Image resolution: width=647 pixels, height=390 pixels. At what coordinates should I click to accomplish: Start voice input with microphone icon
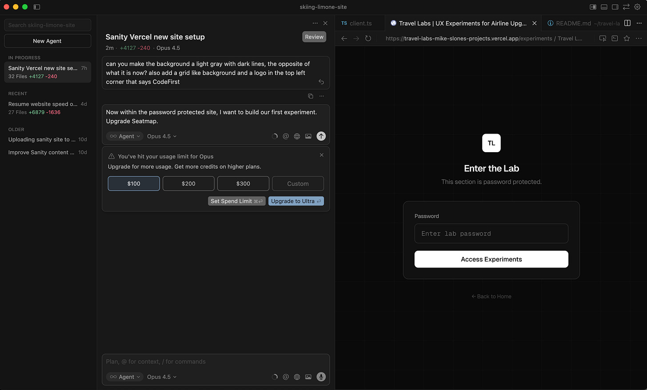click(321, 377)
